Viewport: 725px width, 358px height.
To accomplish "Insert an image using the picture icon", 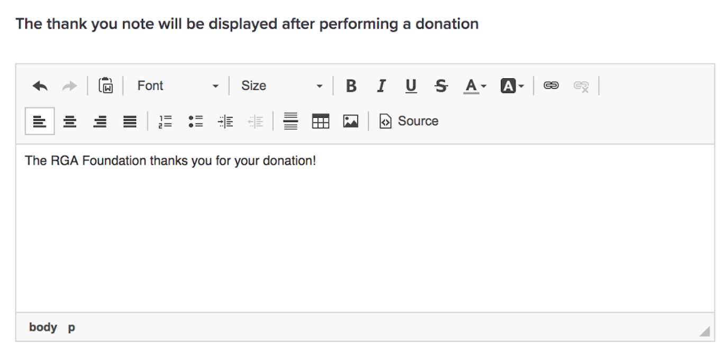I will [350, 121].
